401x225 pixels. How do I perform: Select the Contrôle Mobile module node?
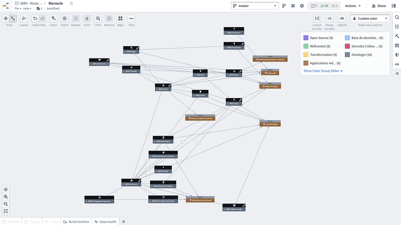coord(270,123)
